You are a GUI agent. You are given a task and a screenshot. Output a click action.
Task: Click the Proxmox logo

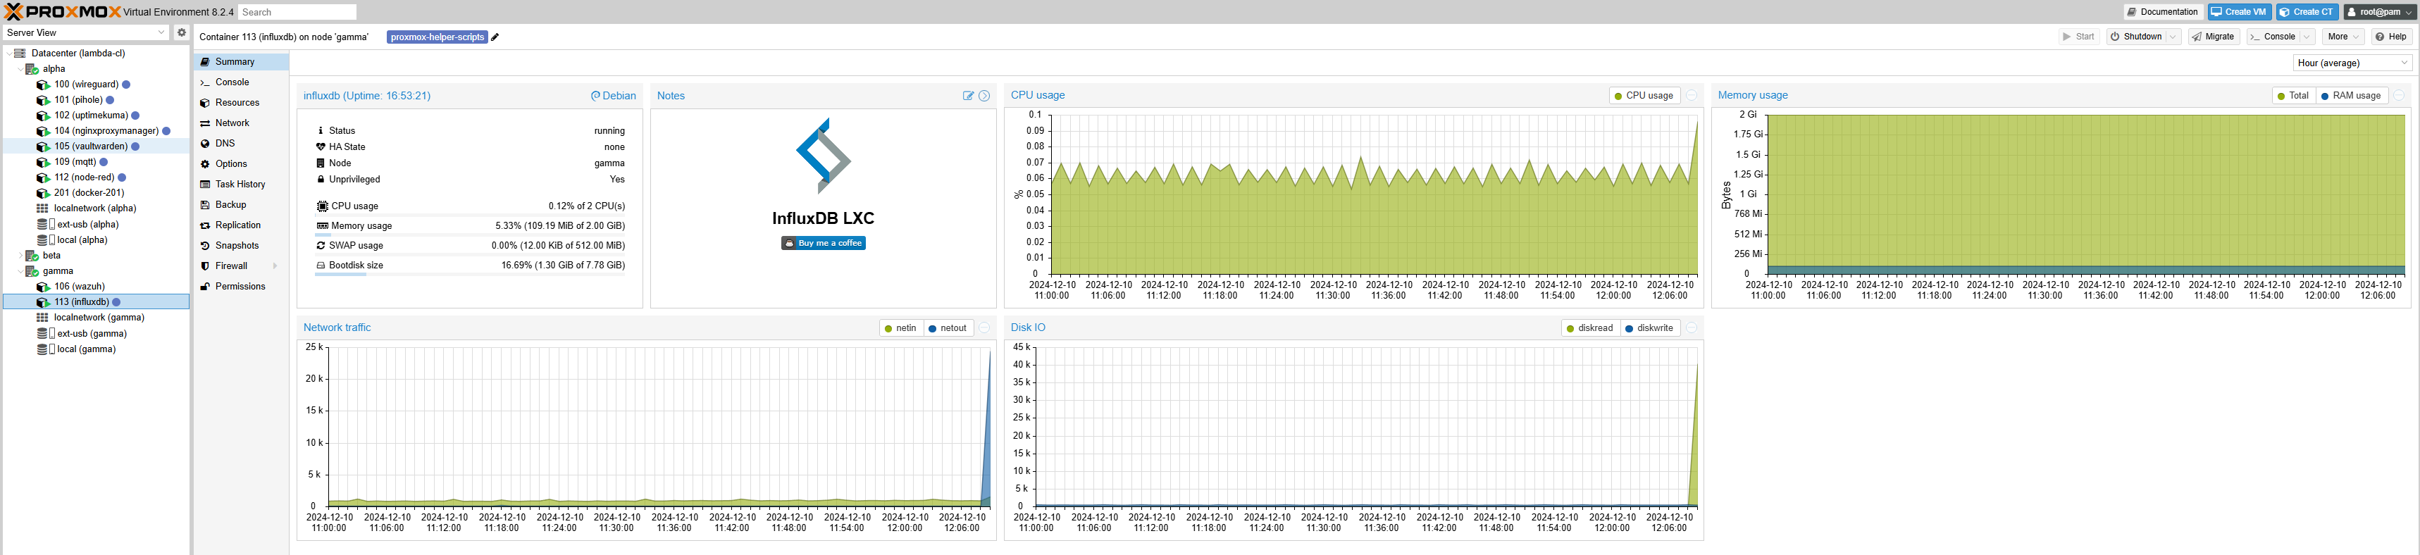coord(63,12)
